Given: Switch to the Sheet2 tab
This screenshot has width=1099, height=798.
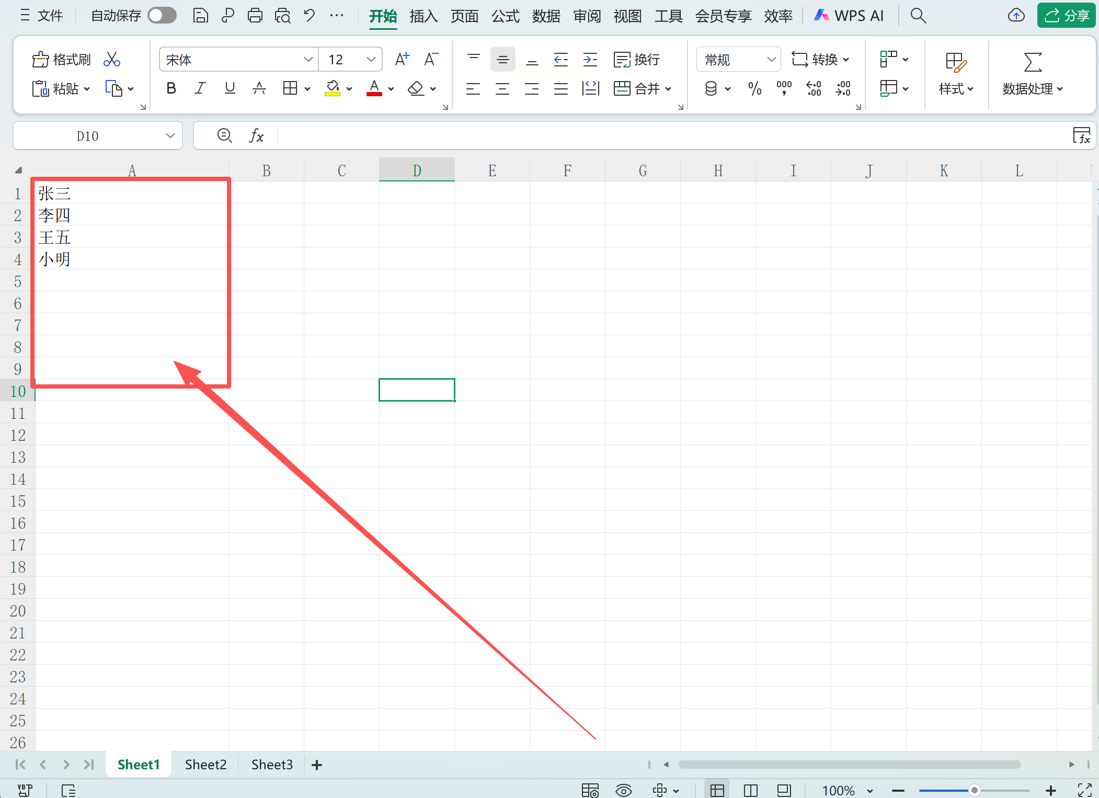Looking at the screenshot, I should coord(205,765).
